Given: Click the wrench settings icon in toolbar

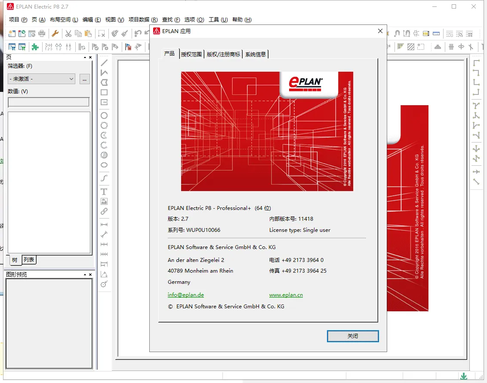Looking at the screenshot, I should [55, 33].
